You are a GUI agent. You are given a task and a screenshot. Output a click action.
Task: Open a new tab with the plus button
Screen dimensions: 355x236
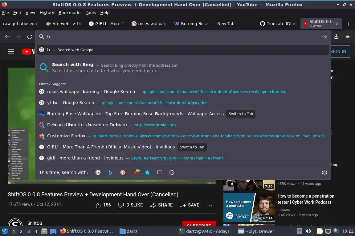(x=349, y=24)
